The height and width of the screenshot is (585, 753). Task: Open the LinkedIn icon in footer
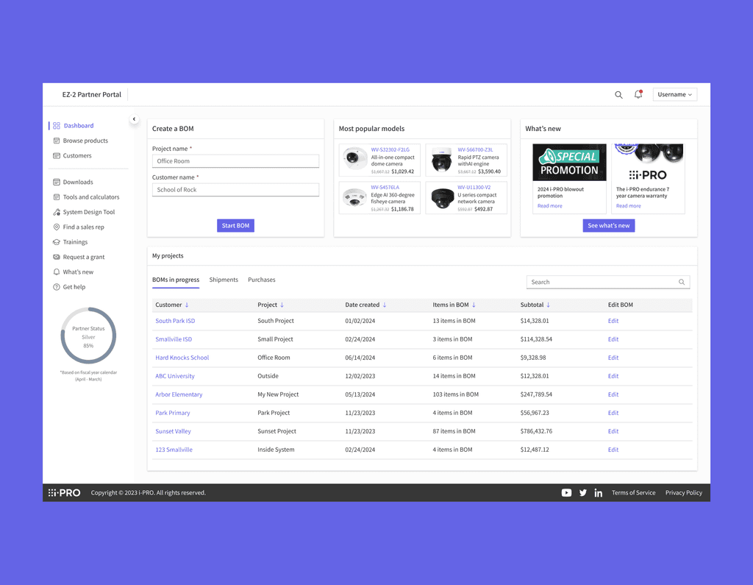[599, 493]
